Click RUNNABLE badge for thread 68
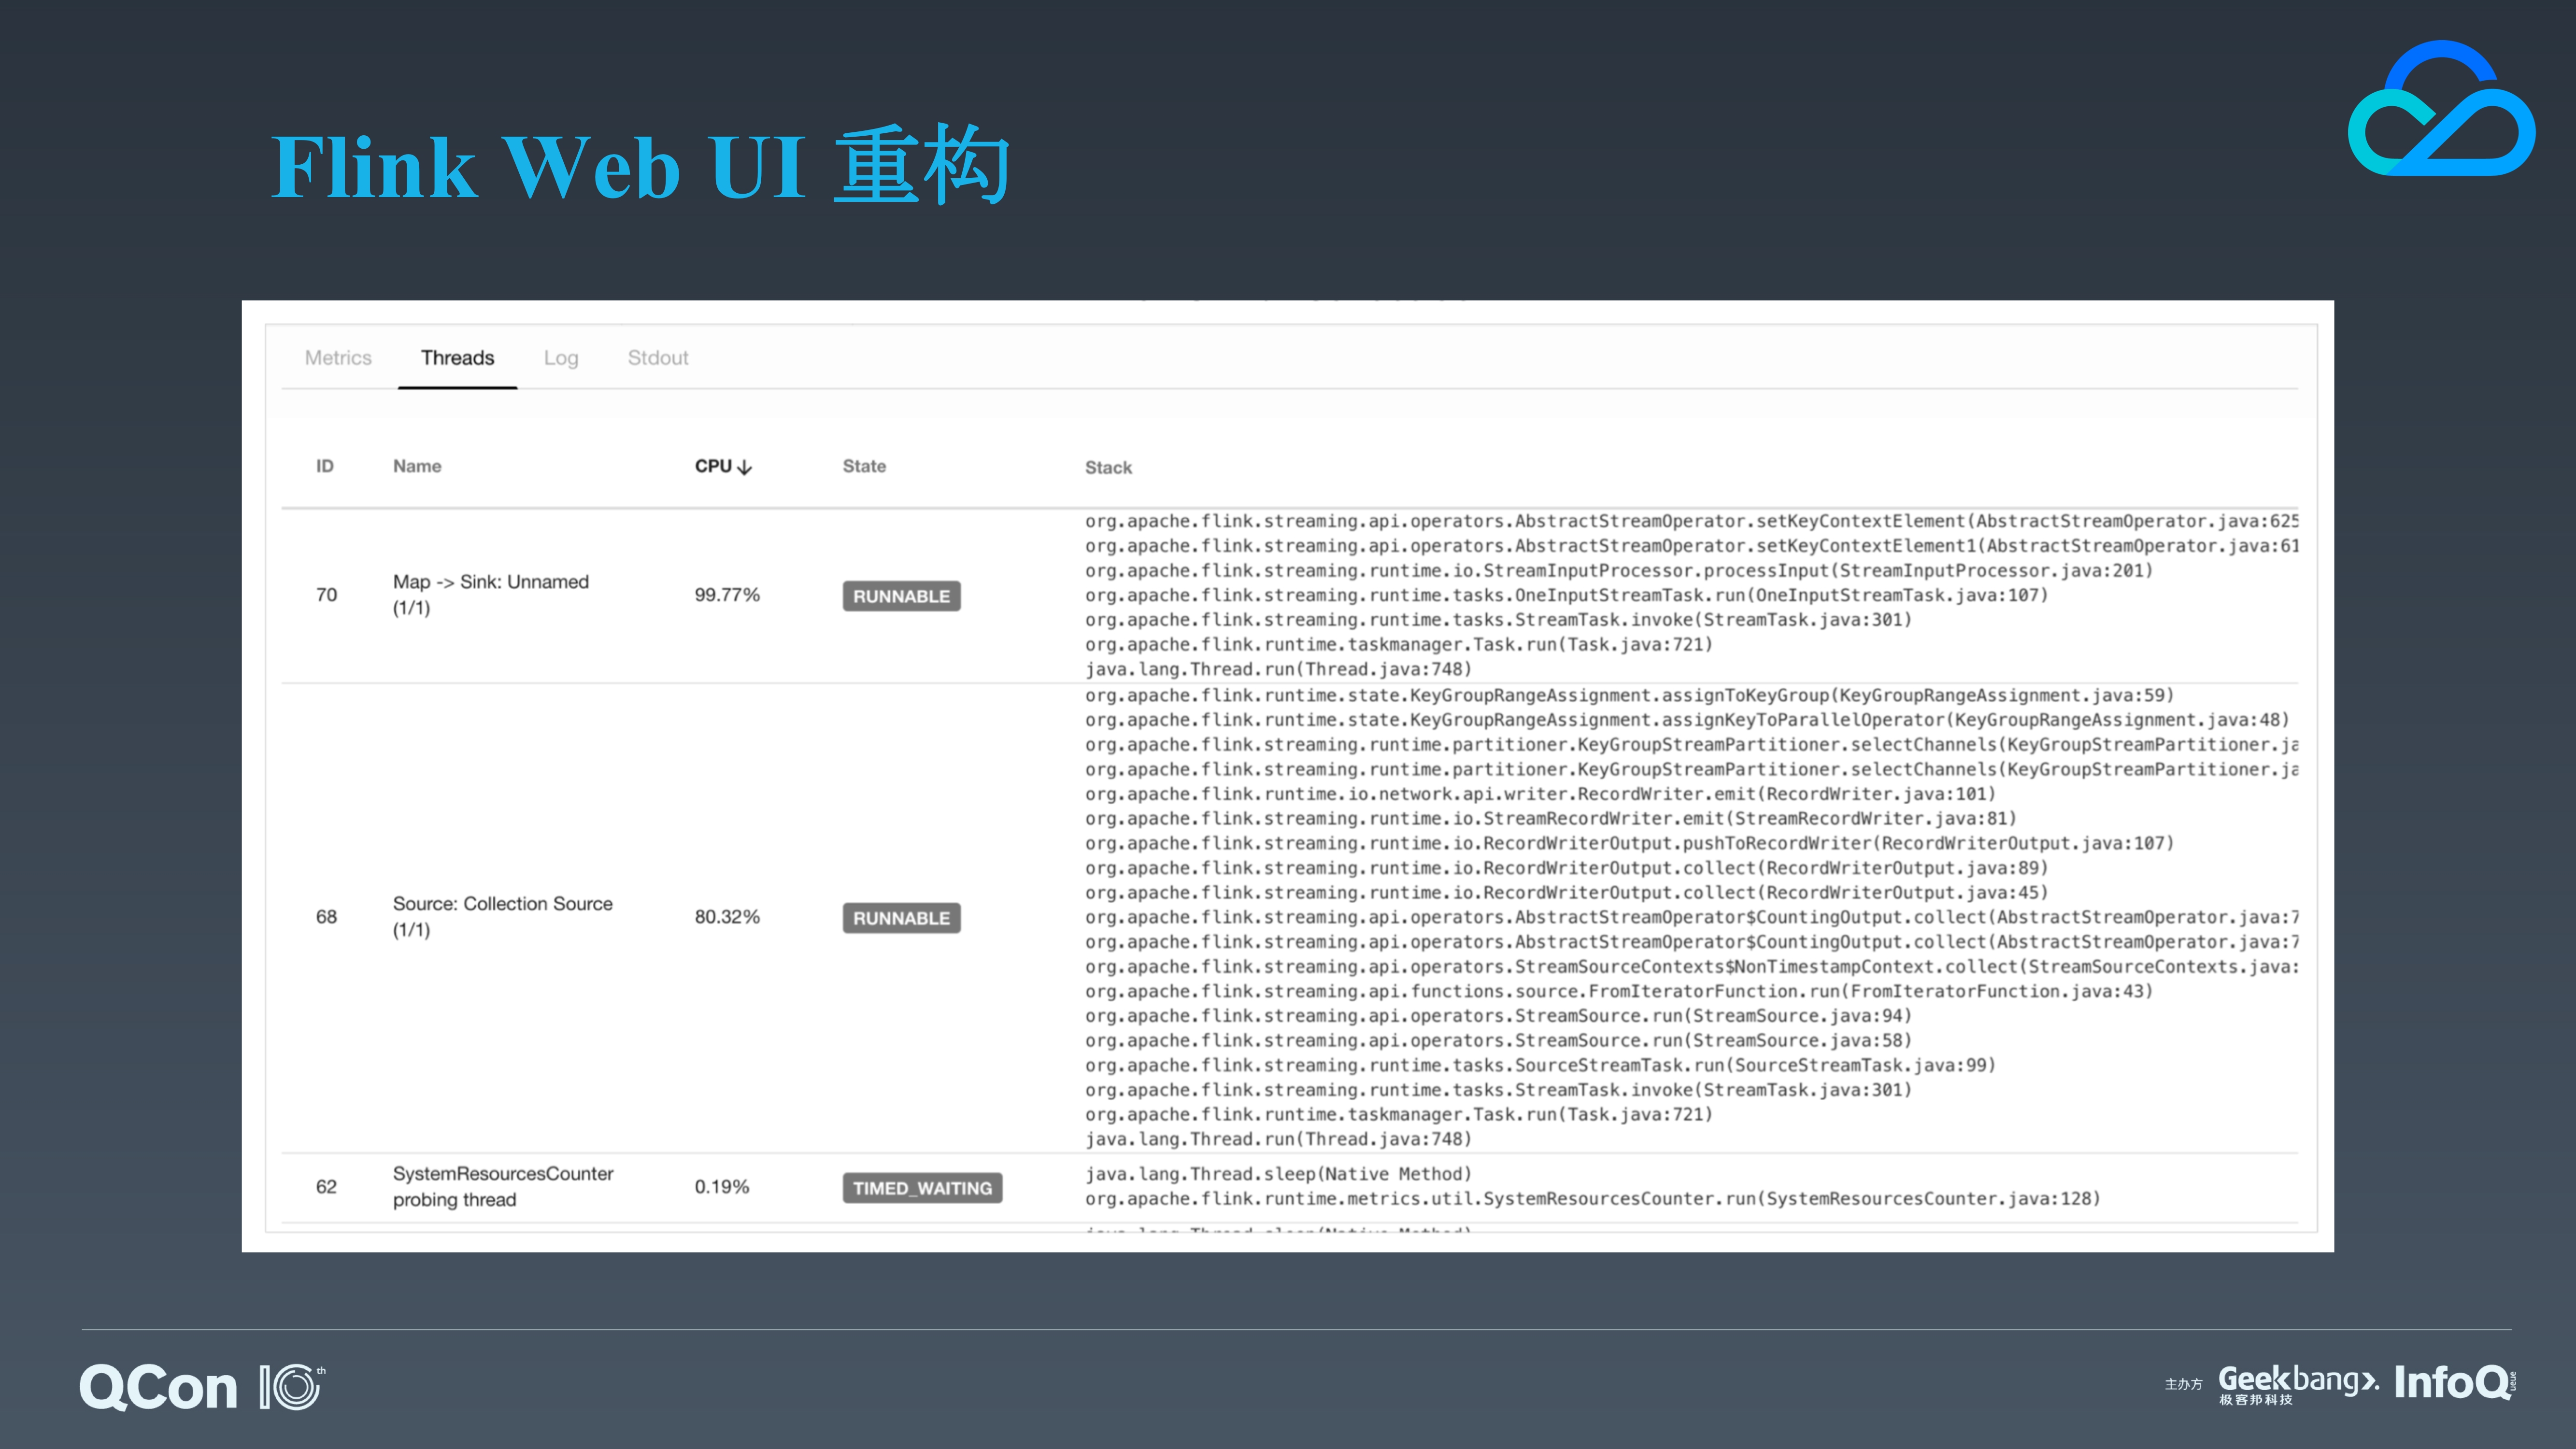Viewport: 2576px width, 1449px height. pyautogui.click(x=901, y=918)
